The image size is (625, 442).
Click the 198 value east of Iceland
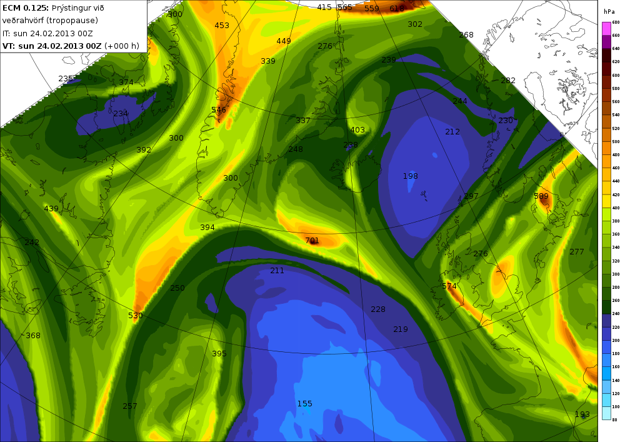coord(410,176)
